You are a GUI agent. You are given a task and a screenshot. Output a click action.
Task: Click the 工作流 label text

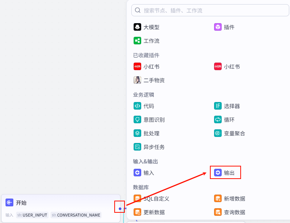[x=151, y=41]
